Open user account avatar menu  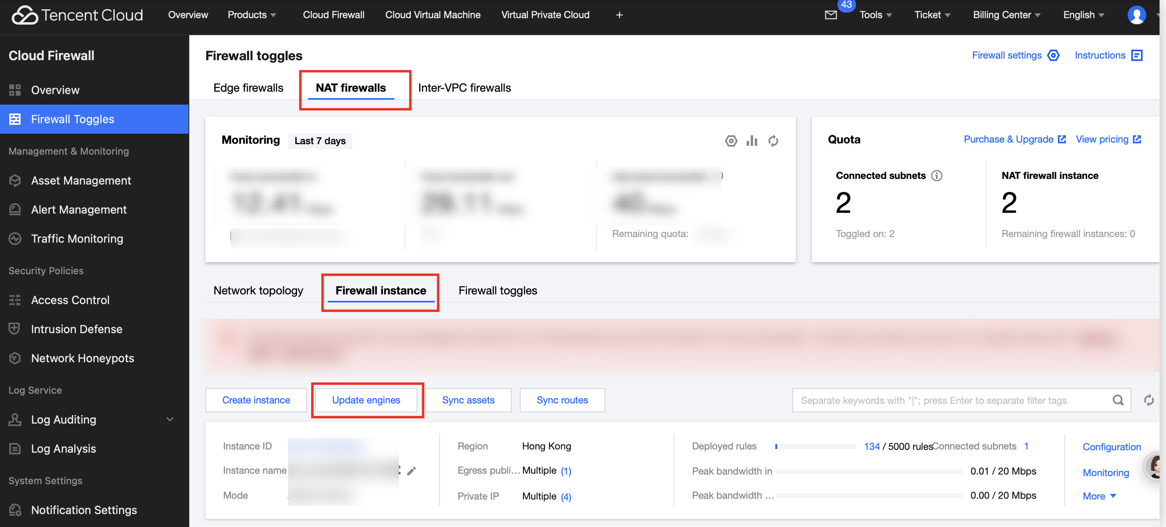[x=1136, y=15]
